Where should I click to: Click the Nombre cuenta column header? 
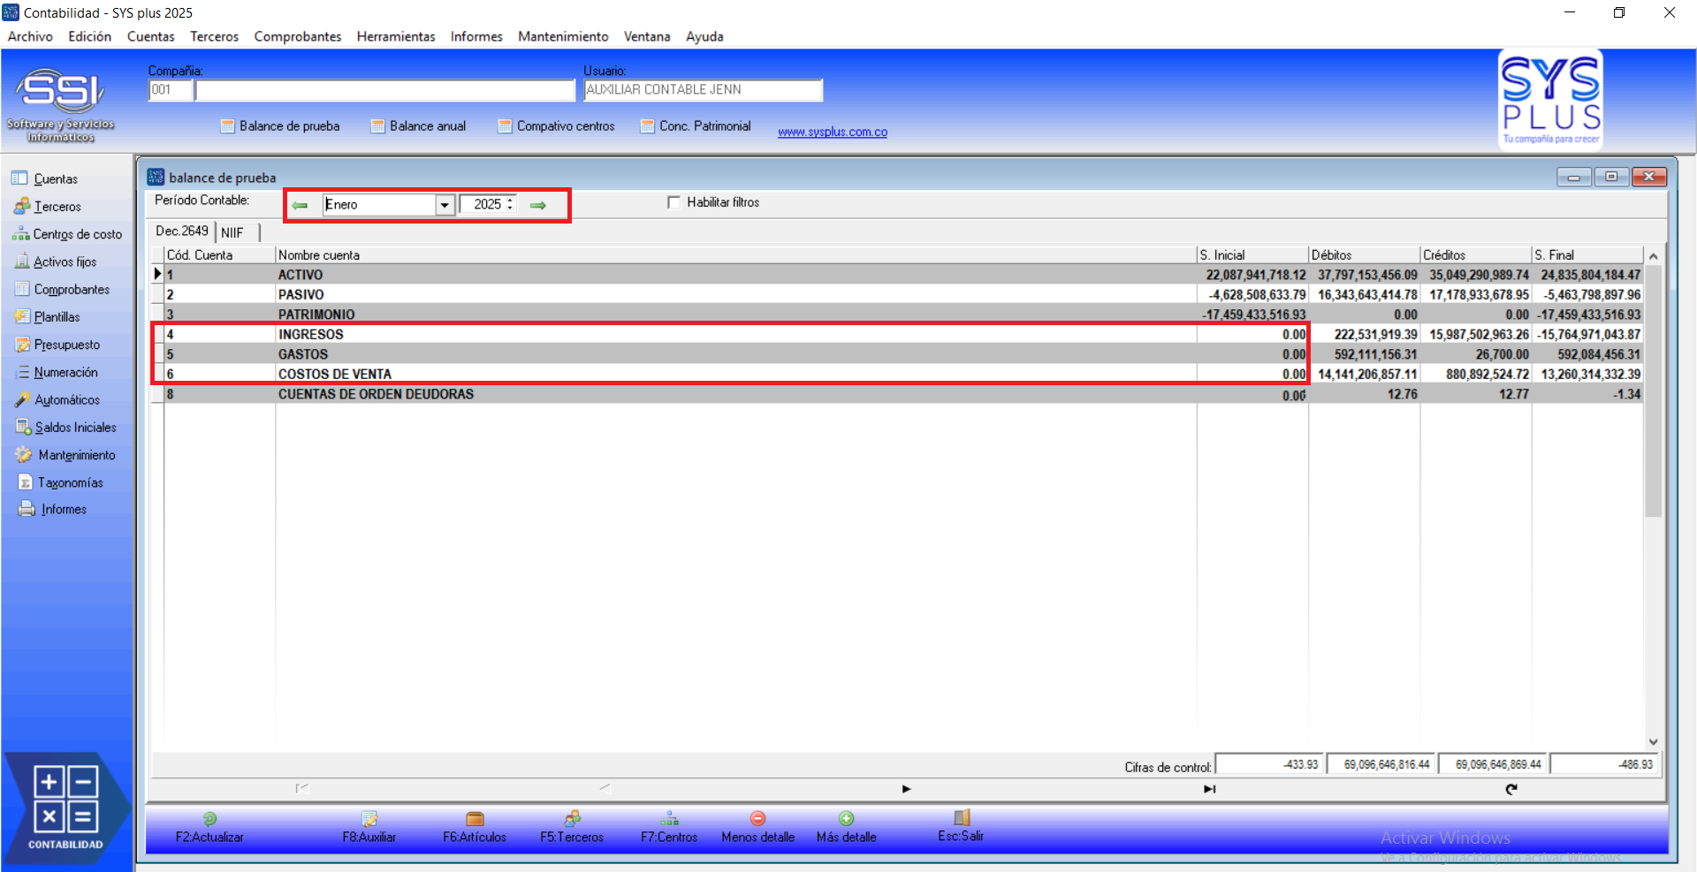click(736, 254)
